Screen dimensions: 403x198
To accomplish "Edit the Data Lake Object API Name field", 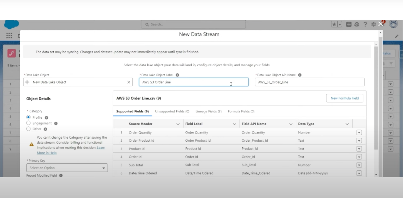I will pyautogui.click(x=310, y=82).
